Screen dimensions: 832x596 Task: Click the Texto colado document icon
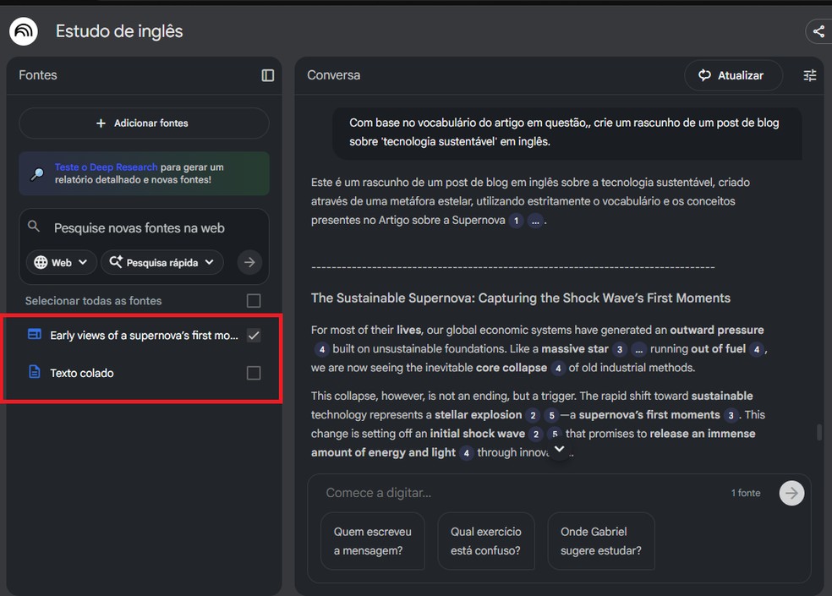pos(35,372)
